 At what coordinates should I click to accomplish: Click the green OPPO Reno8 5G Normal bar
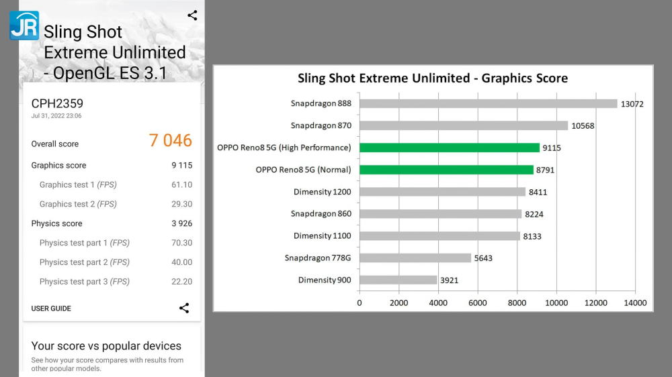[x=446, y=170]
